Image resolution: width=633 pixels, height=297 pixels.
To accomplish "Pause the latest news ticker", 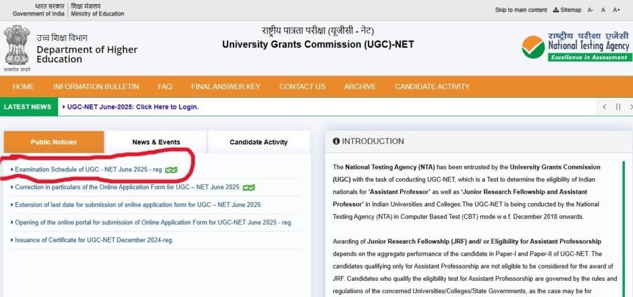I will [x=618, y=107].
